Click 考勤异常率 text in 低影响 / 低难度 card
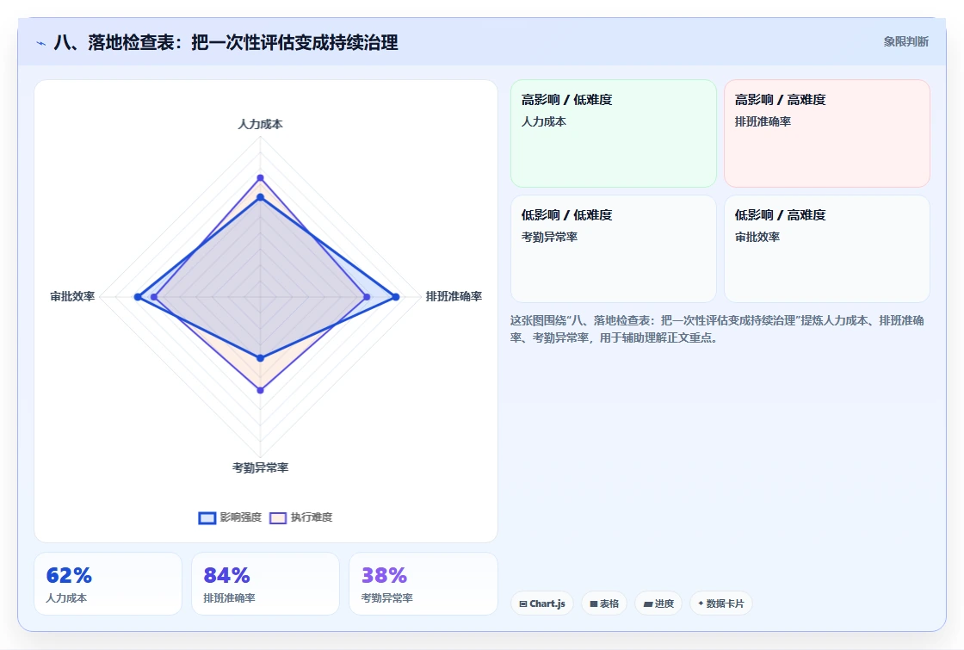The height and width of the screenshot is (650, 964). (550, 237)
